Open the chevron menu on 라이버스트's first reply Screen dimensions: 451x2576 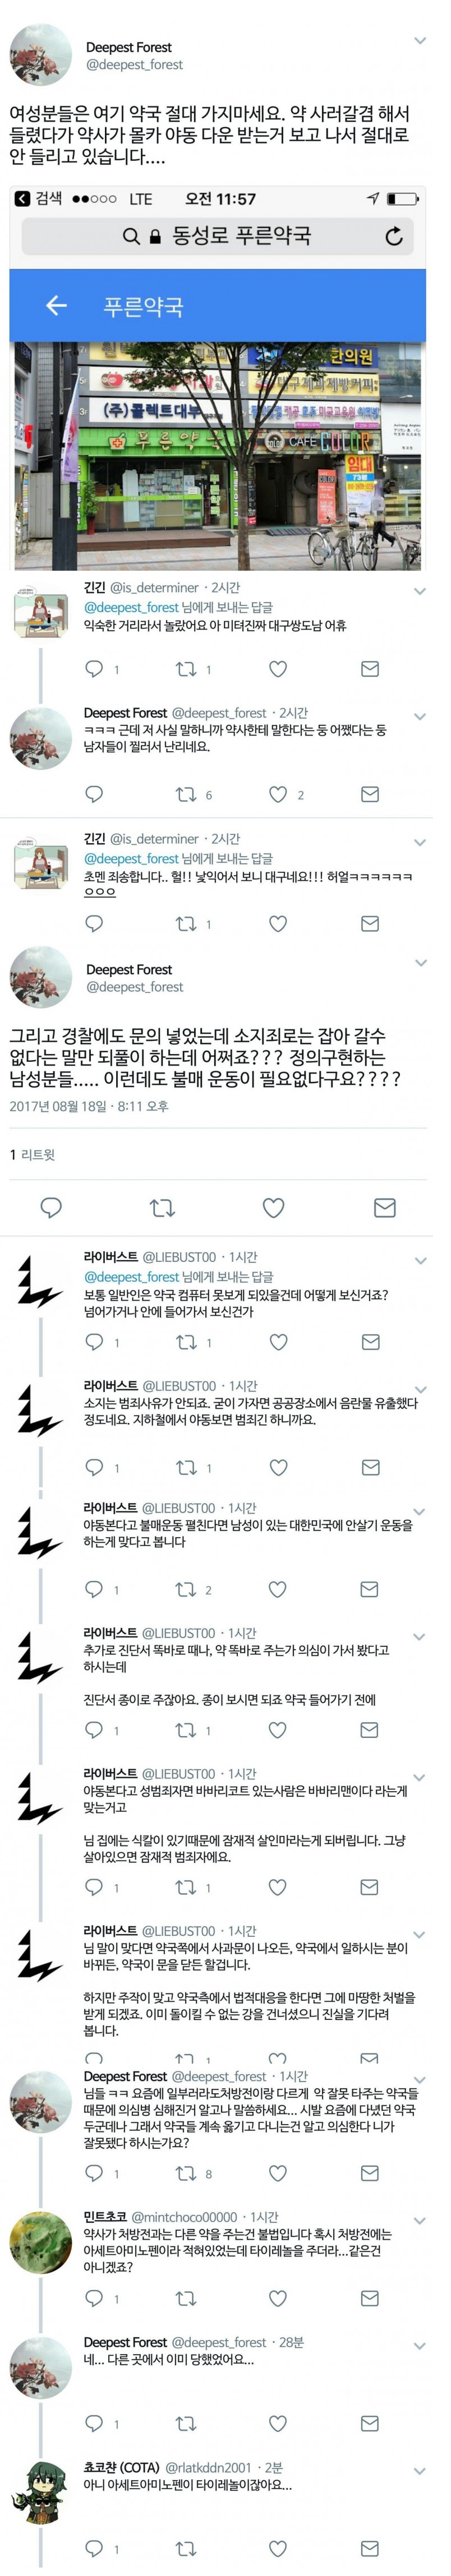[420, 1261]
